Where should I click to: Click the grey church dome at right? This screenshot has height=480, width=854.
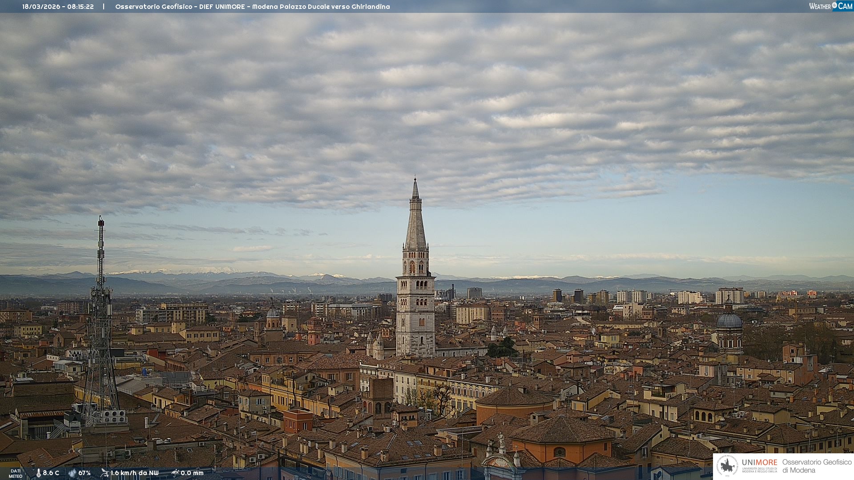(x=729, y=321)
